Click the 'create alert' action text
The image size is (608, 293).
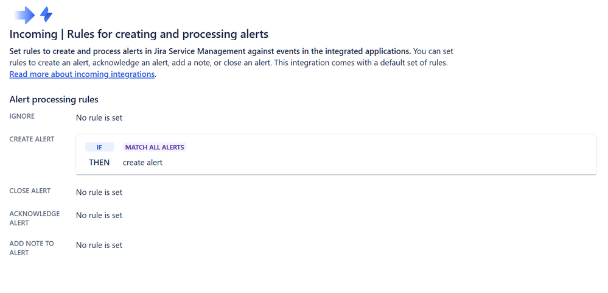pos(142,162)
